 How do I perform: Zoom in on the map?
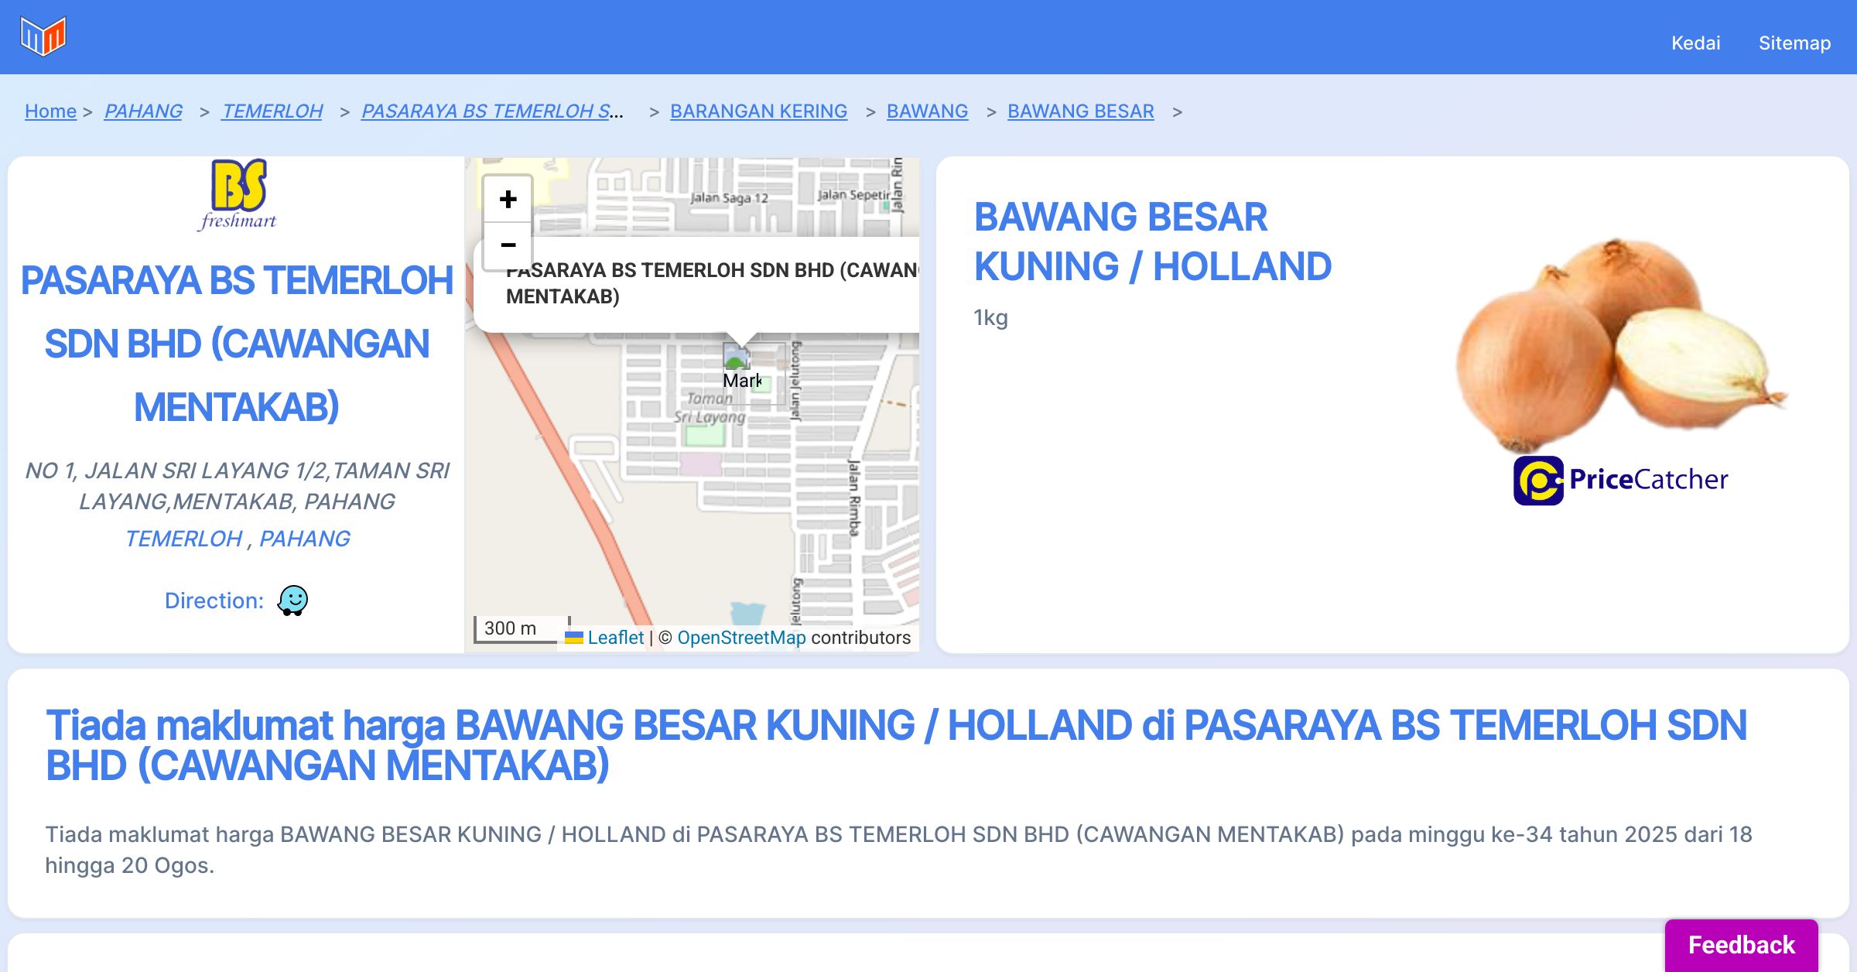point(508,200)
